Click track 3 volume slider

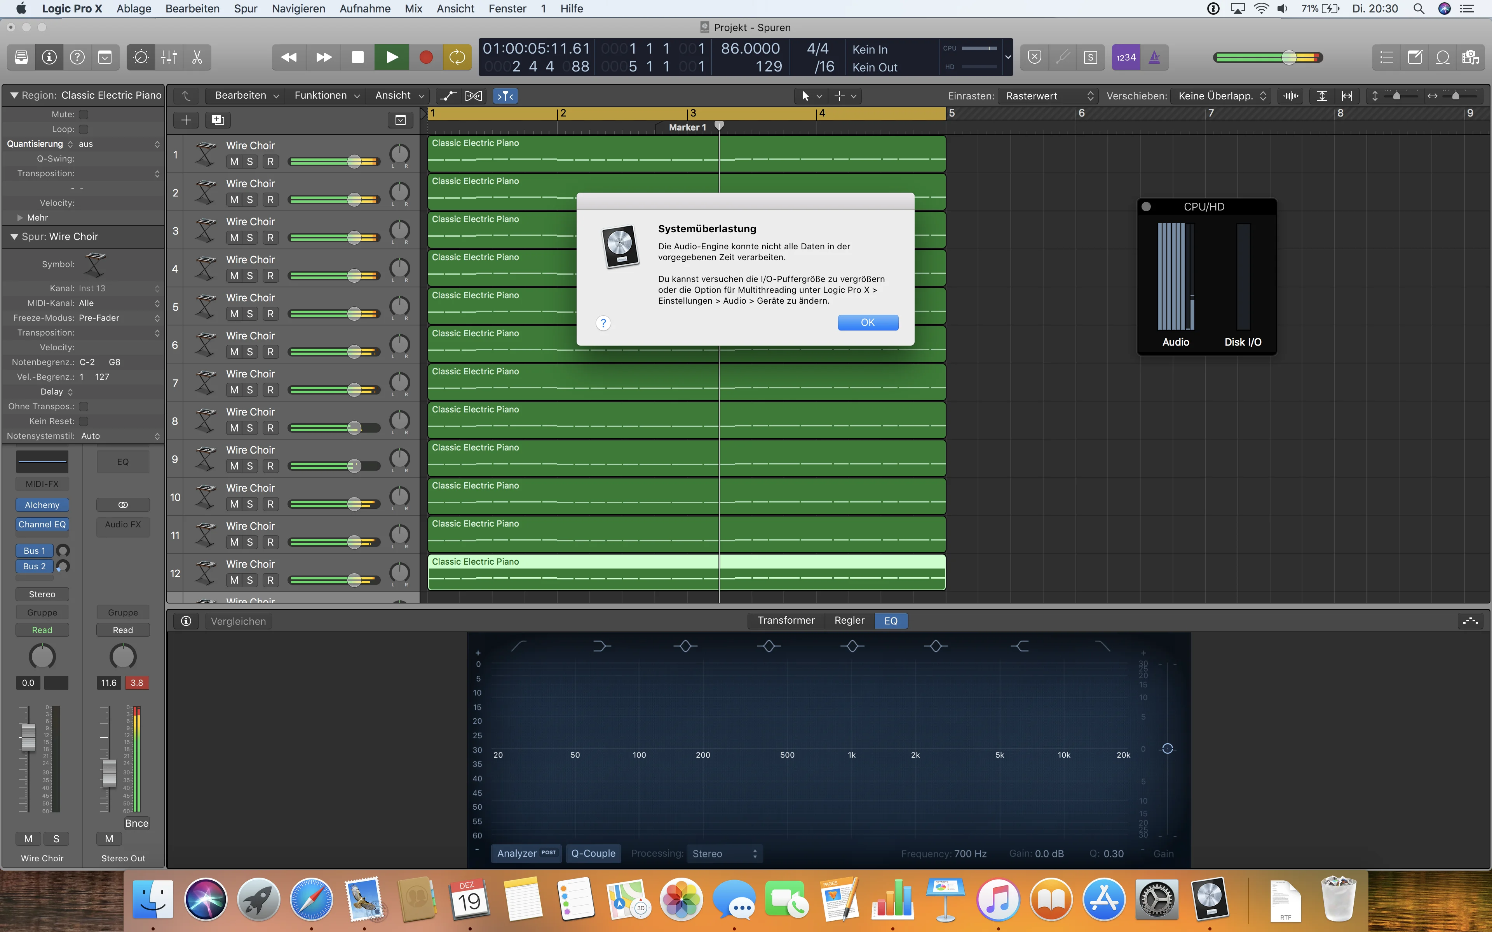[334, 238]
